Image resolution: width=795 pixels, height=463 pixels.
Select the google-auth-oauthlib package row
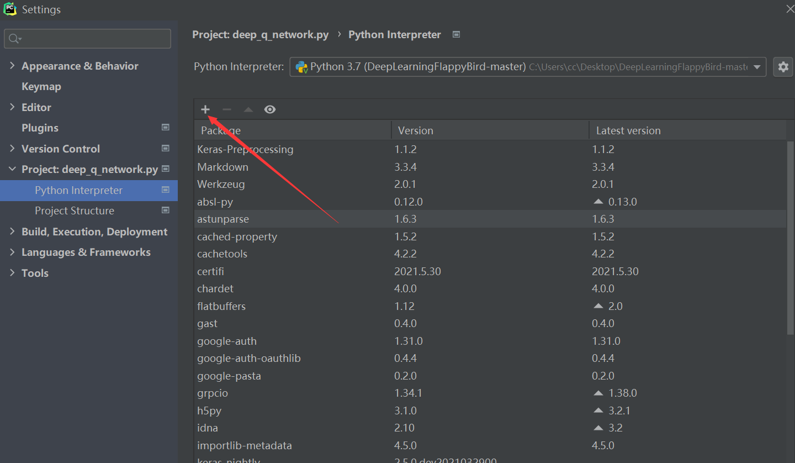pos(490,358)
